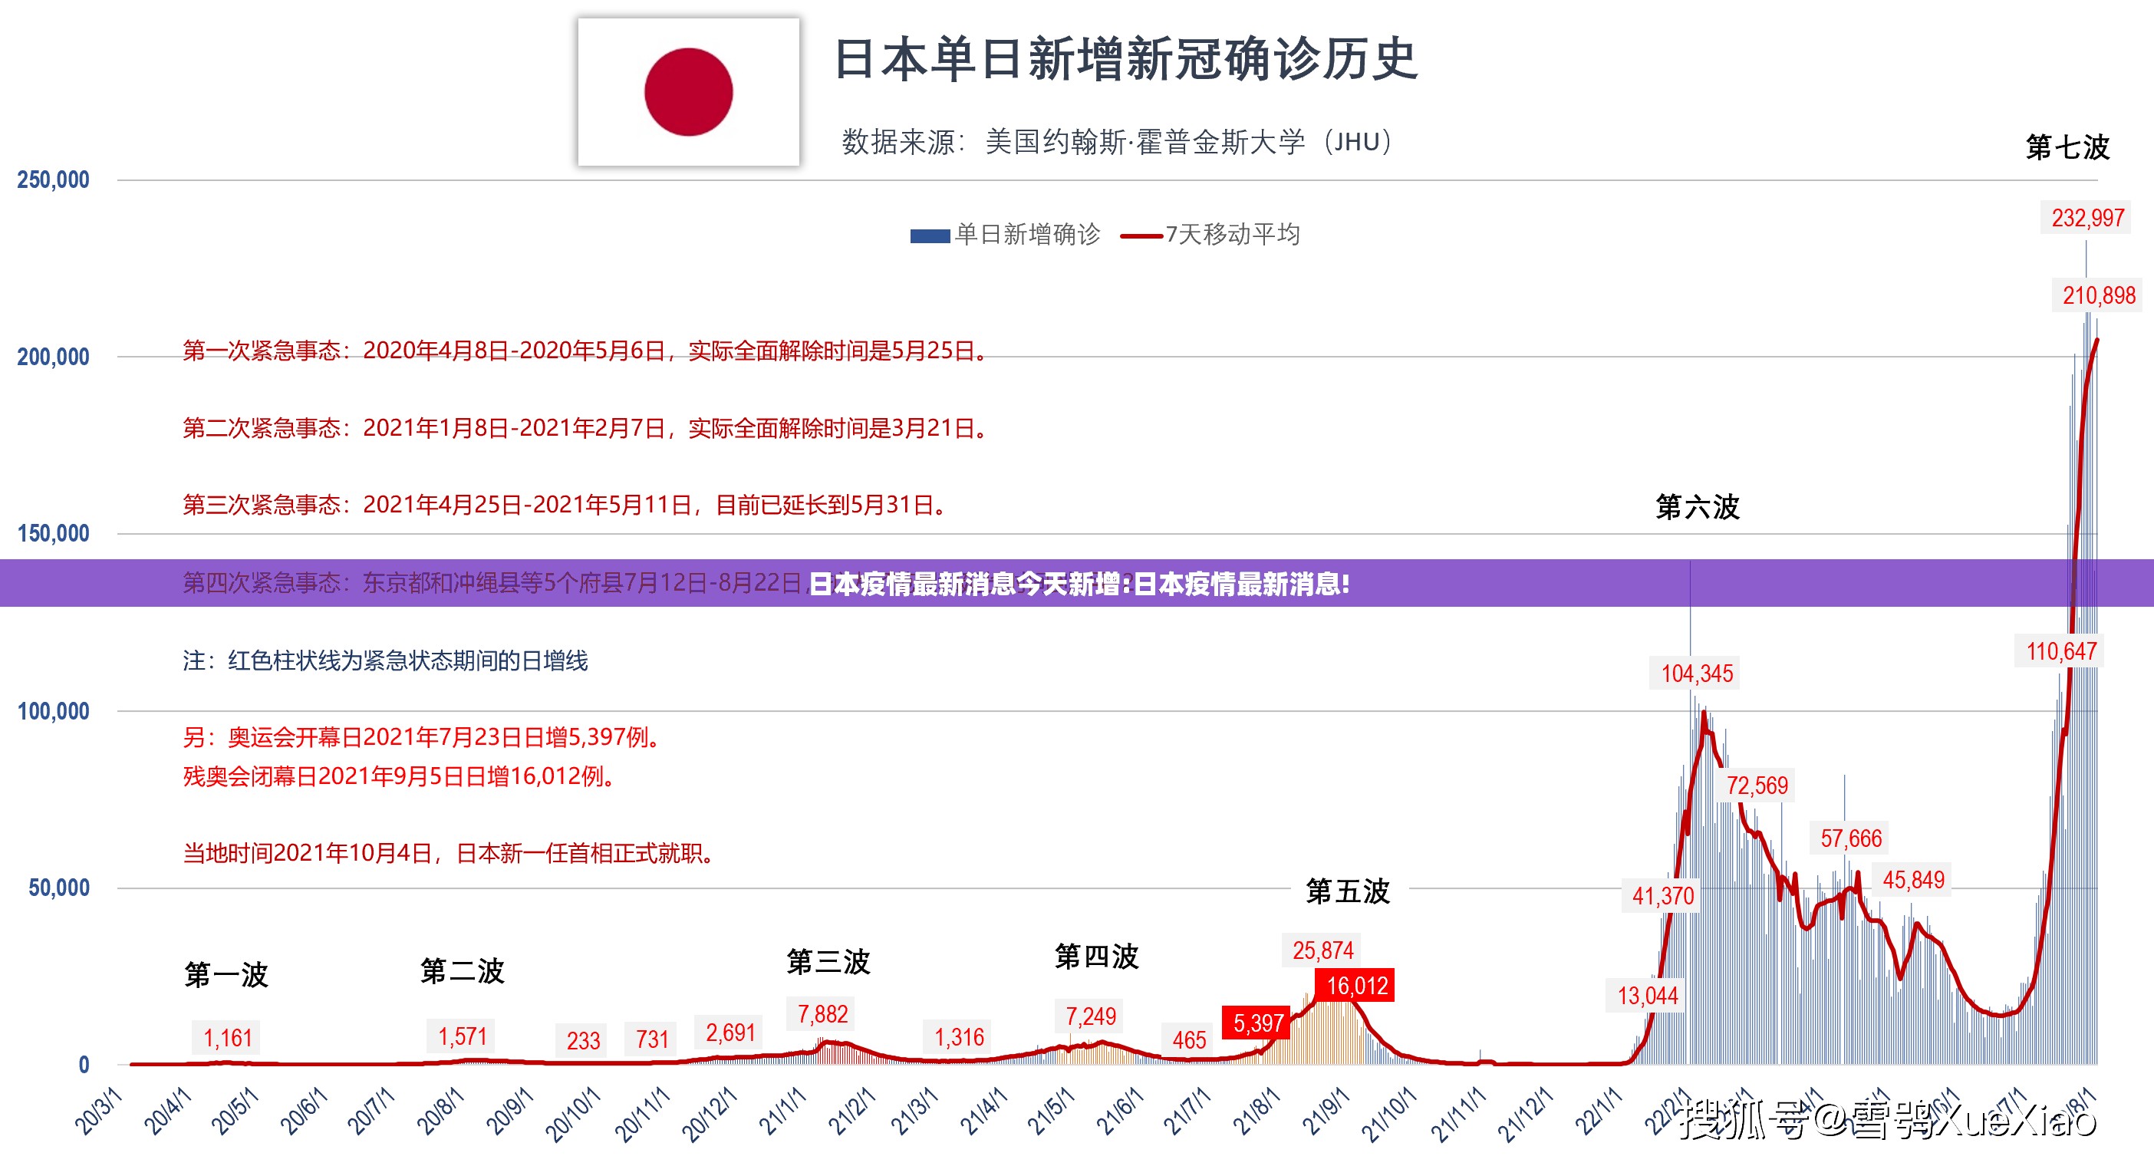This screenshot has height=1166, width=2154.
Task: Click the peak data label 232,997
Action: (2088, 219)
